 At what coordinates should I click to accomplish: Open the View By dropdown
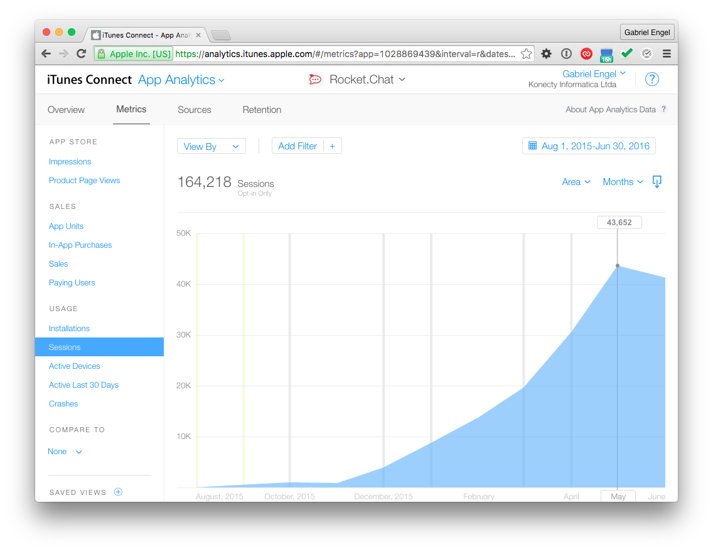click(212, 146)
